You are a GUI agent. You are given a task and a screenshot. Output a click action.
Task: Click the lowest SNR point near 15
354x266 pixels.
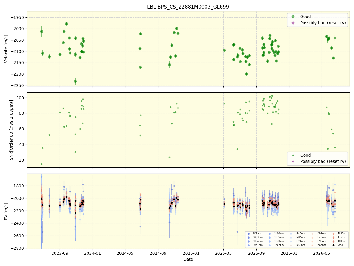coord(42,164)
